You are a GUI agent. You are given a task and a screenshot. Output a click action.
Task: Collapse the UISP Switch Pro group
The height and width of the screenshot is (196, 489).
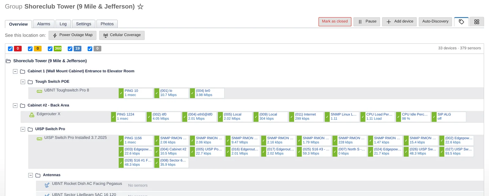[23, 129]
